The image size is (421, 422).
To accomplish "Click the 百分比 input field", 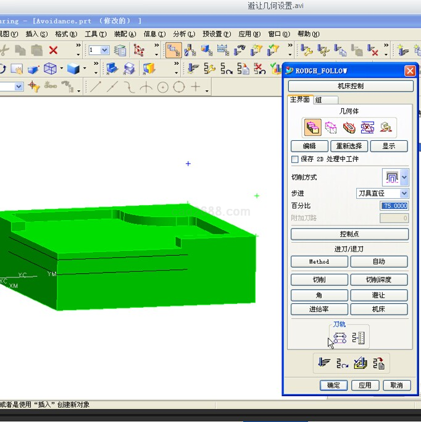I will pos(394,206).
